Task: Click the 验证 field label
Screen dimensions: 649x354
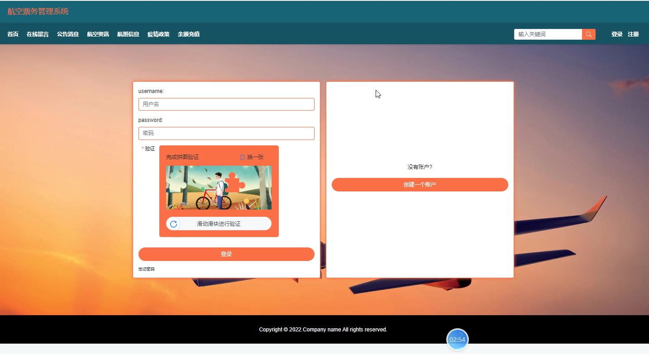Action: (x=150, y=149)
